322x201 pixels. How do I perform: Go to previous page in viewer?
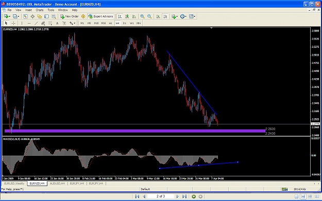144,196
